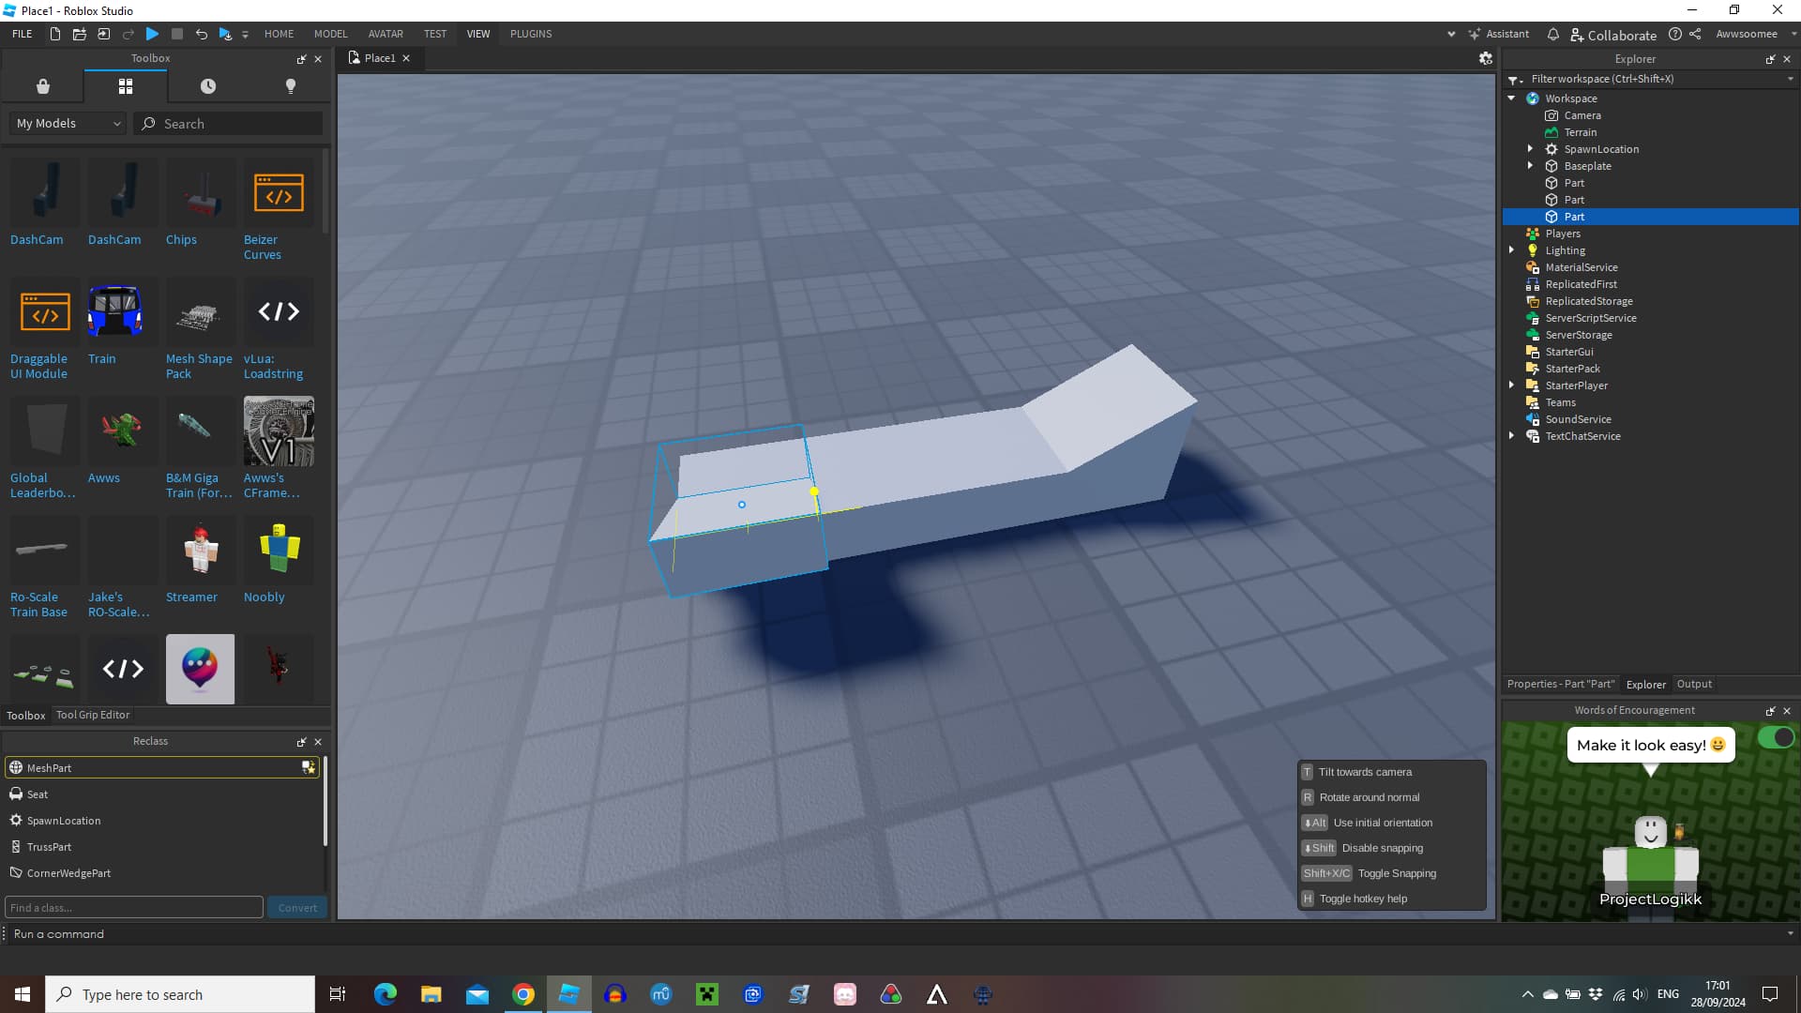Click the Collaborate button

tap(1622, 35)
